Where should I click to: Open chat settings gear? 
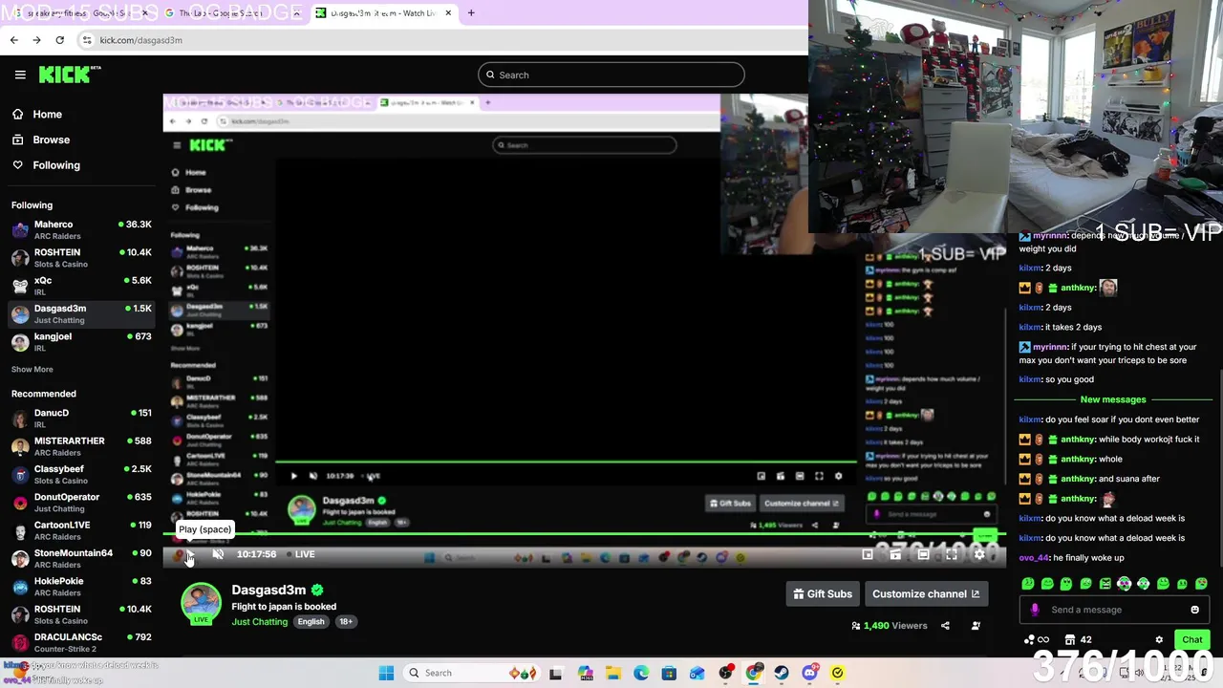click(1159, 640)
